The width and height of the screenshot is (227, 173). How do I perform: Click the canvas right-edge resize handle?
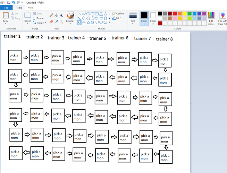point(191,103)
